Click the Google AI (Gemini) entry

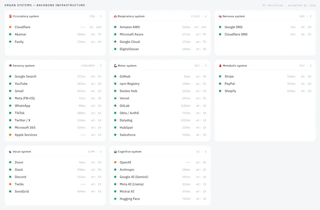click(x=160, y=177)
